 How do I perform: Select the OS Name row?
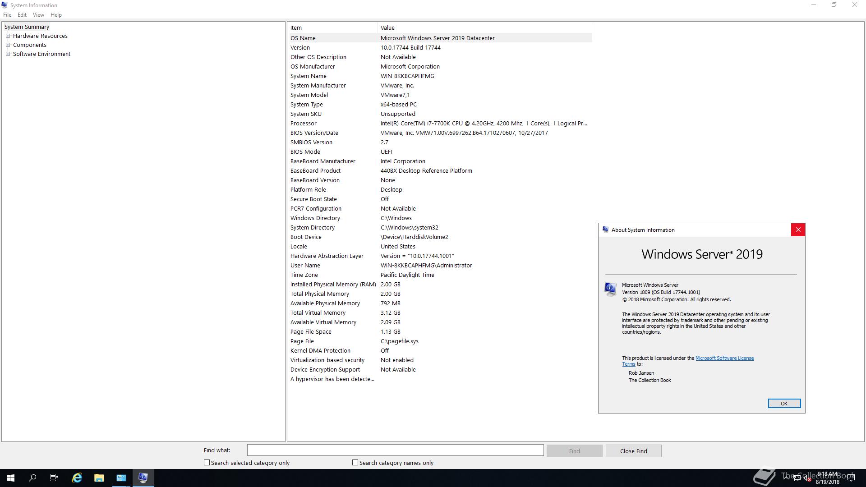tap(440, 38)
